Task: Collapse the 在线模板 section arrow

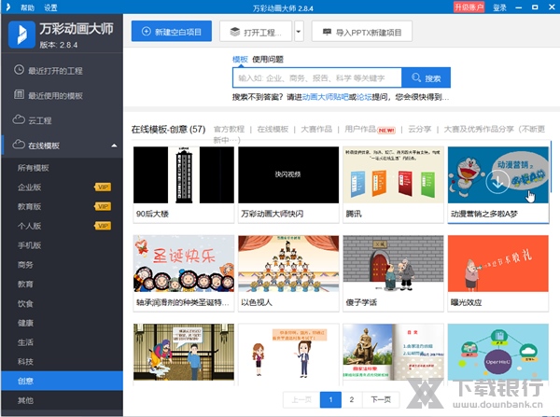Action: tap(114, 146)
